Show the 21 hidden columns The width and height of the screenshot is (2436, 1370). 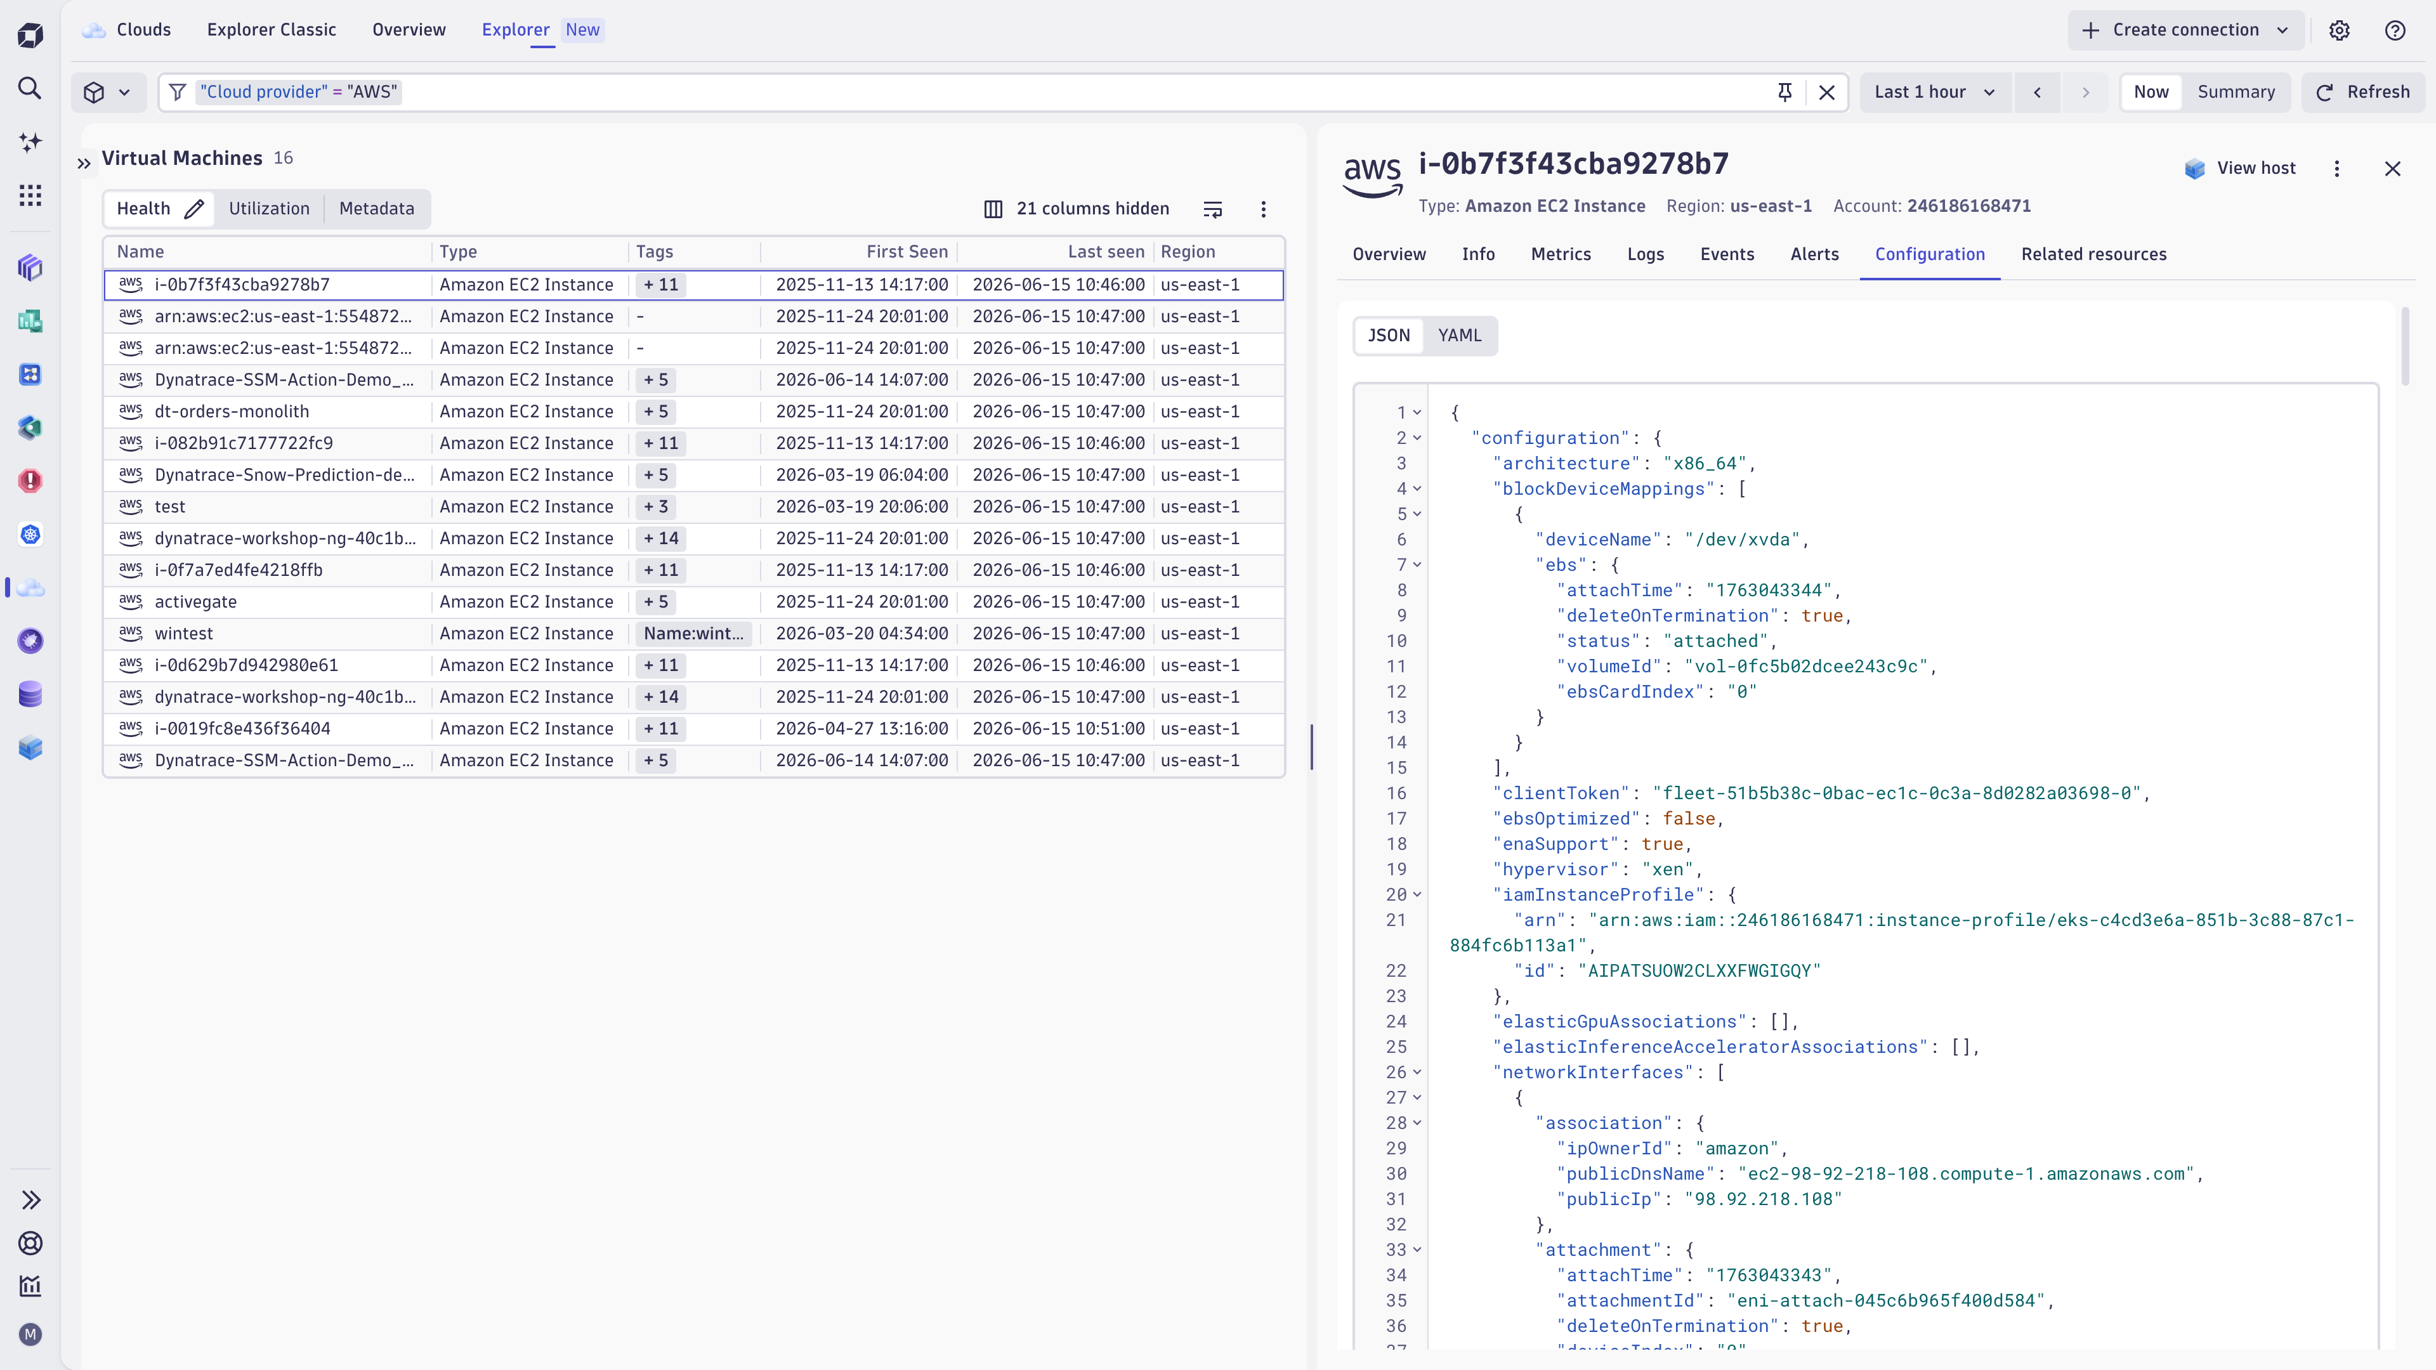pos(1076,209)
